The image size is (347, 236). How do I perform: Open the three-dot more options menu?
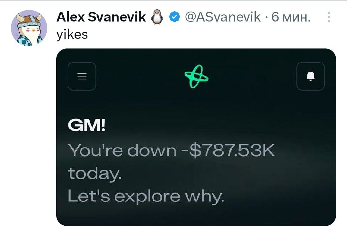pyautogui.click(x=329, y=17)
